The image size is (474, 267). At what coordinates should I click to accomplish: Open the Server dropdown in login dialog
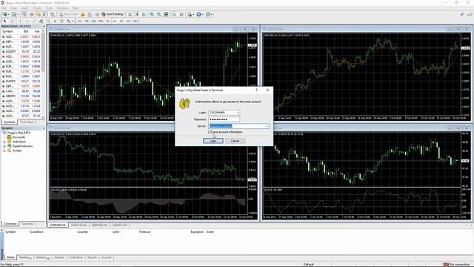[x=267, y=126]
